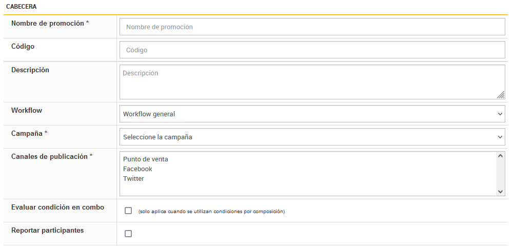Click the channels list scroll-up arrow

pos(501,156)
